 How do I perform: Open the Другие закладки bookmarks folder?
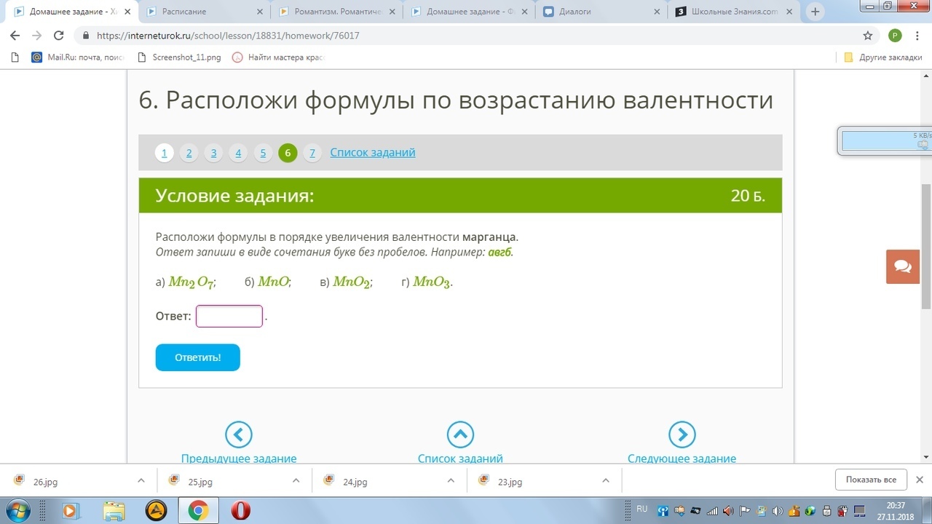tap(882, 57)
